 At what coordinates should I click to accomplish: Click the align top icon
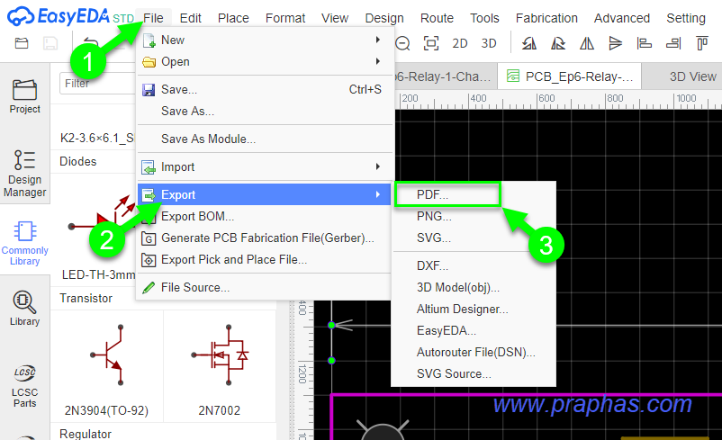(x=701, y=43)
